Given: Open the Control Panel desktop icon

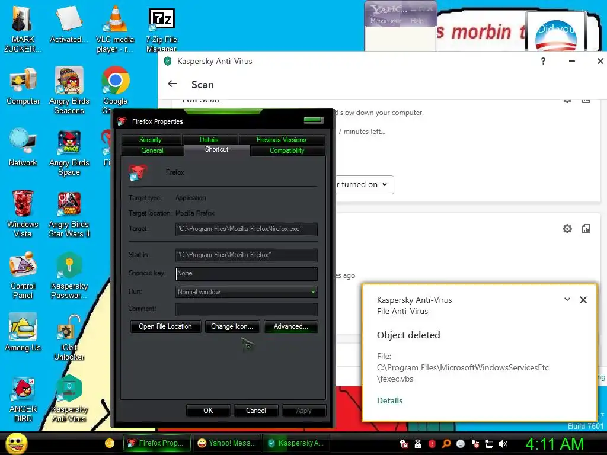Looking at the screenshot, I should click(x=23, y=275).
